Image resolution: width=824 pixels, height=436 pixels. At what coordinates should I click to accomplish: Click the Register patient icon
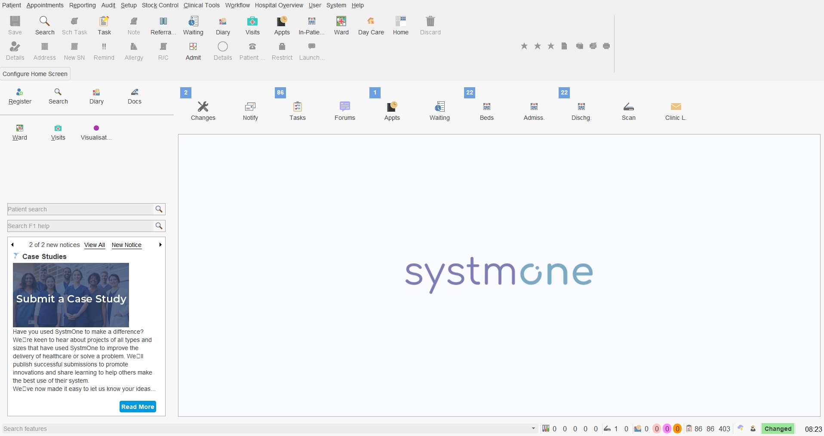(x=20, y=96)
